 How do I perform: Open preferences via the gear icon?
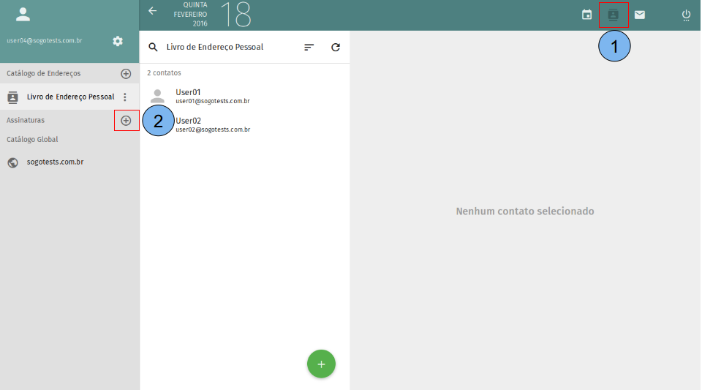(x=118, y=41)
